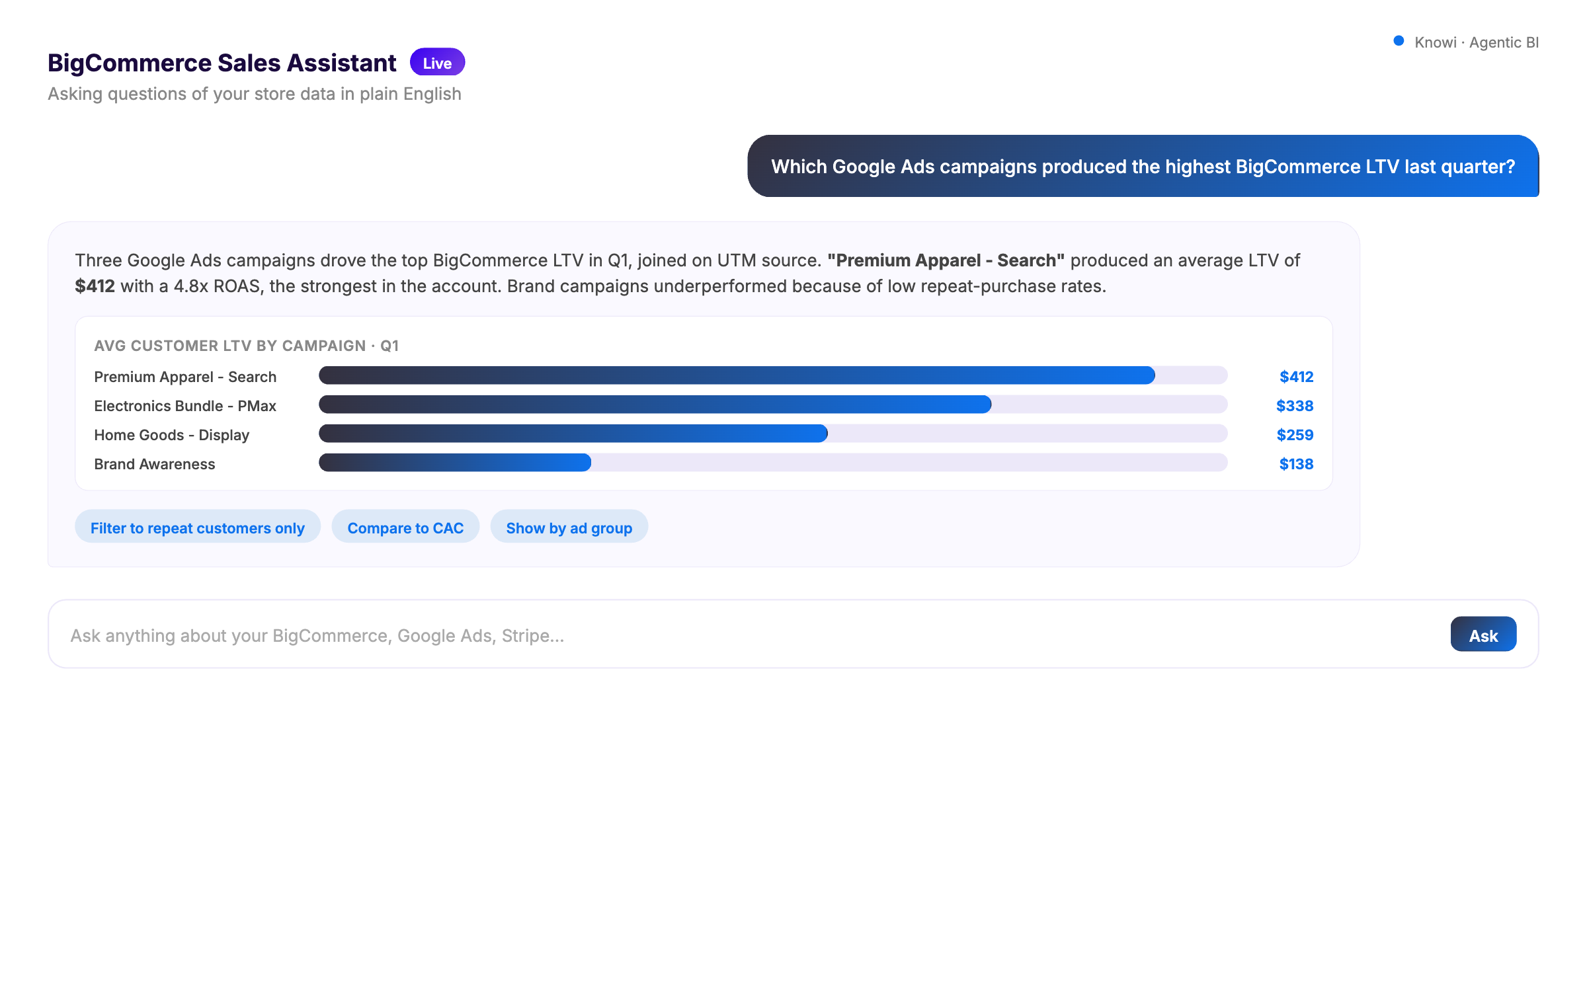Select the user question message bubble

coord(1143,166)
